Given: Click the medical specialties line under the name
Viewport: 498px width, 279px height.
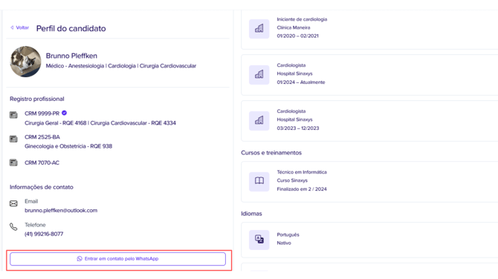Looking at the screenshot, I should pyautogui.click(x=121, y=66).
